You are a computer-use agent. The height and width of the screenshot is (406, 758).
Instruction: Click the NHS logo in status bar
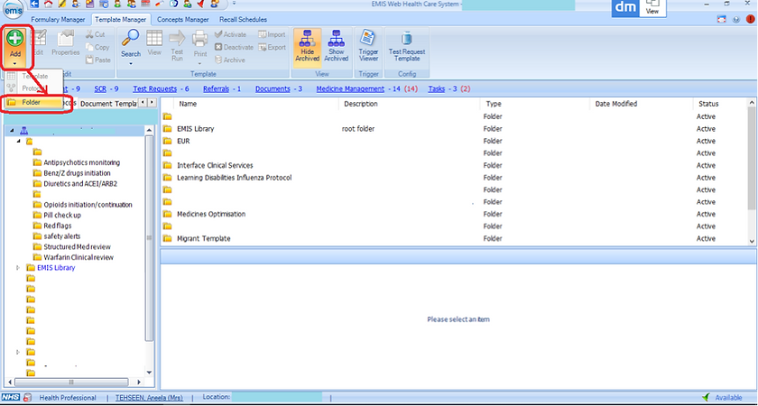point(11,397)
